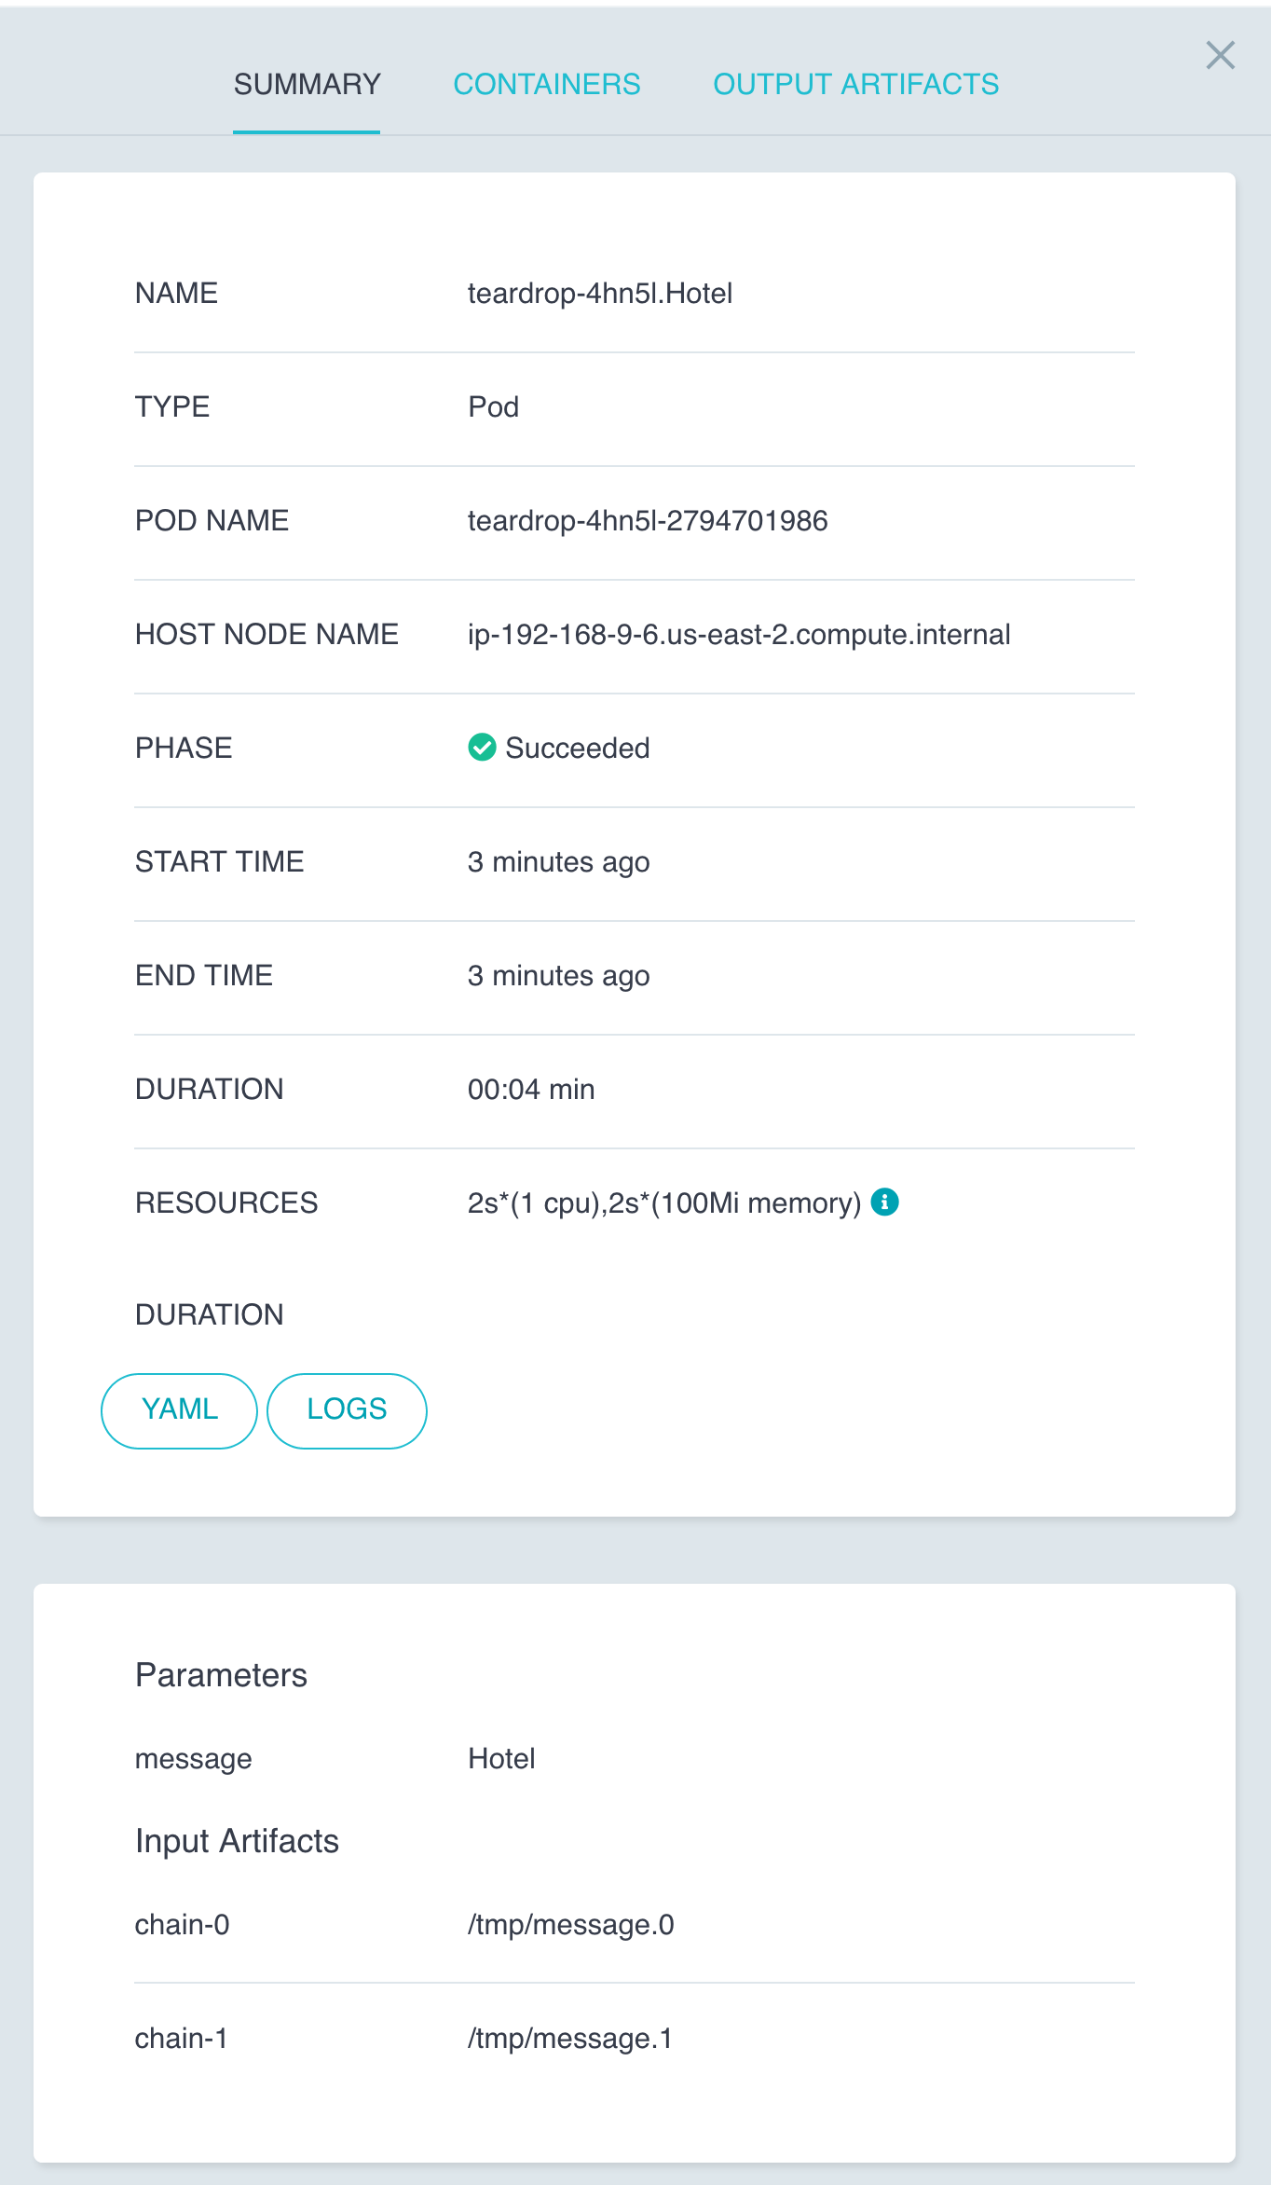Click the chain-1 input artifact name

pos(181,2038)
